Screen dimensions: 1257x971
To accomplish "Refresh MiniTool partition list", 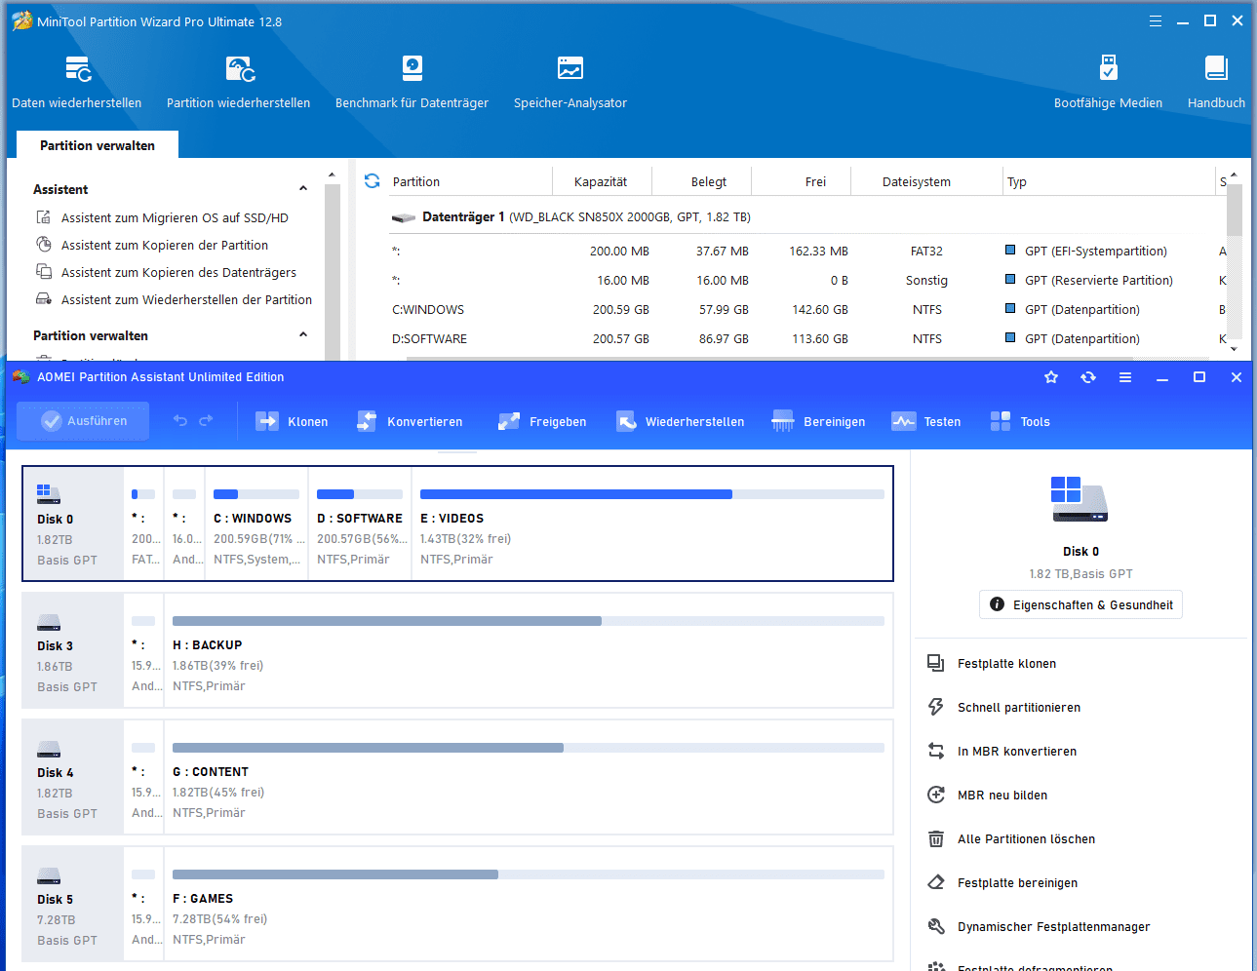I will pyautogui.click(x=372, y=181).
